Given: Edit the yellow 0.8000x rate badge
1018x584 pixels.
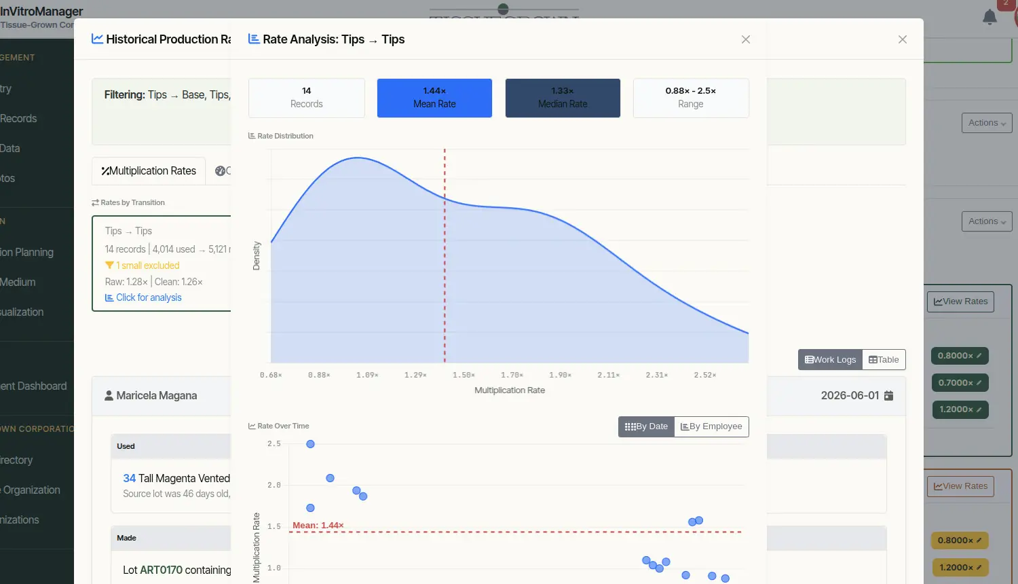Looking at the screenshot, I should click(960, 541).
